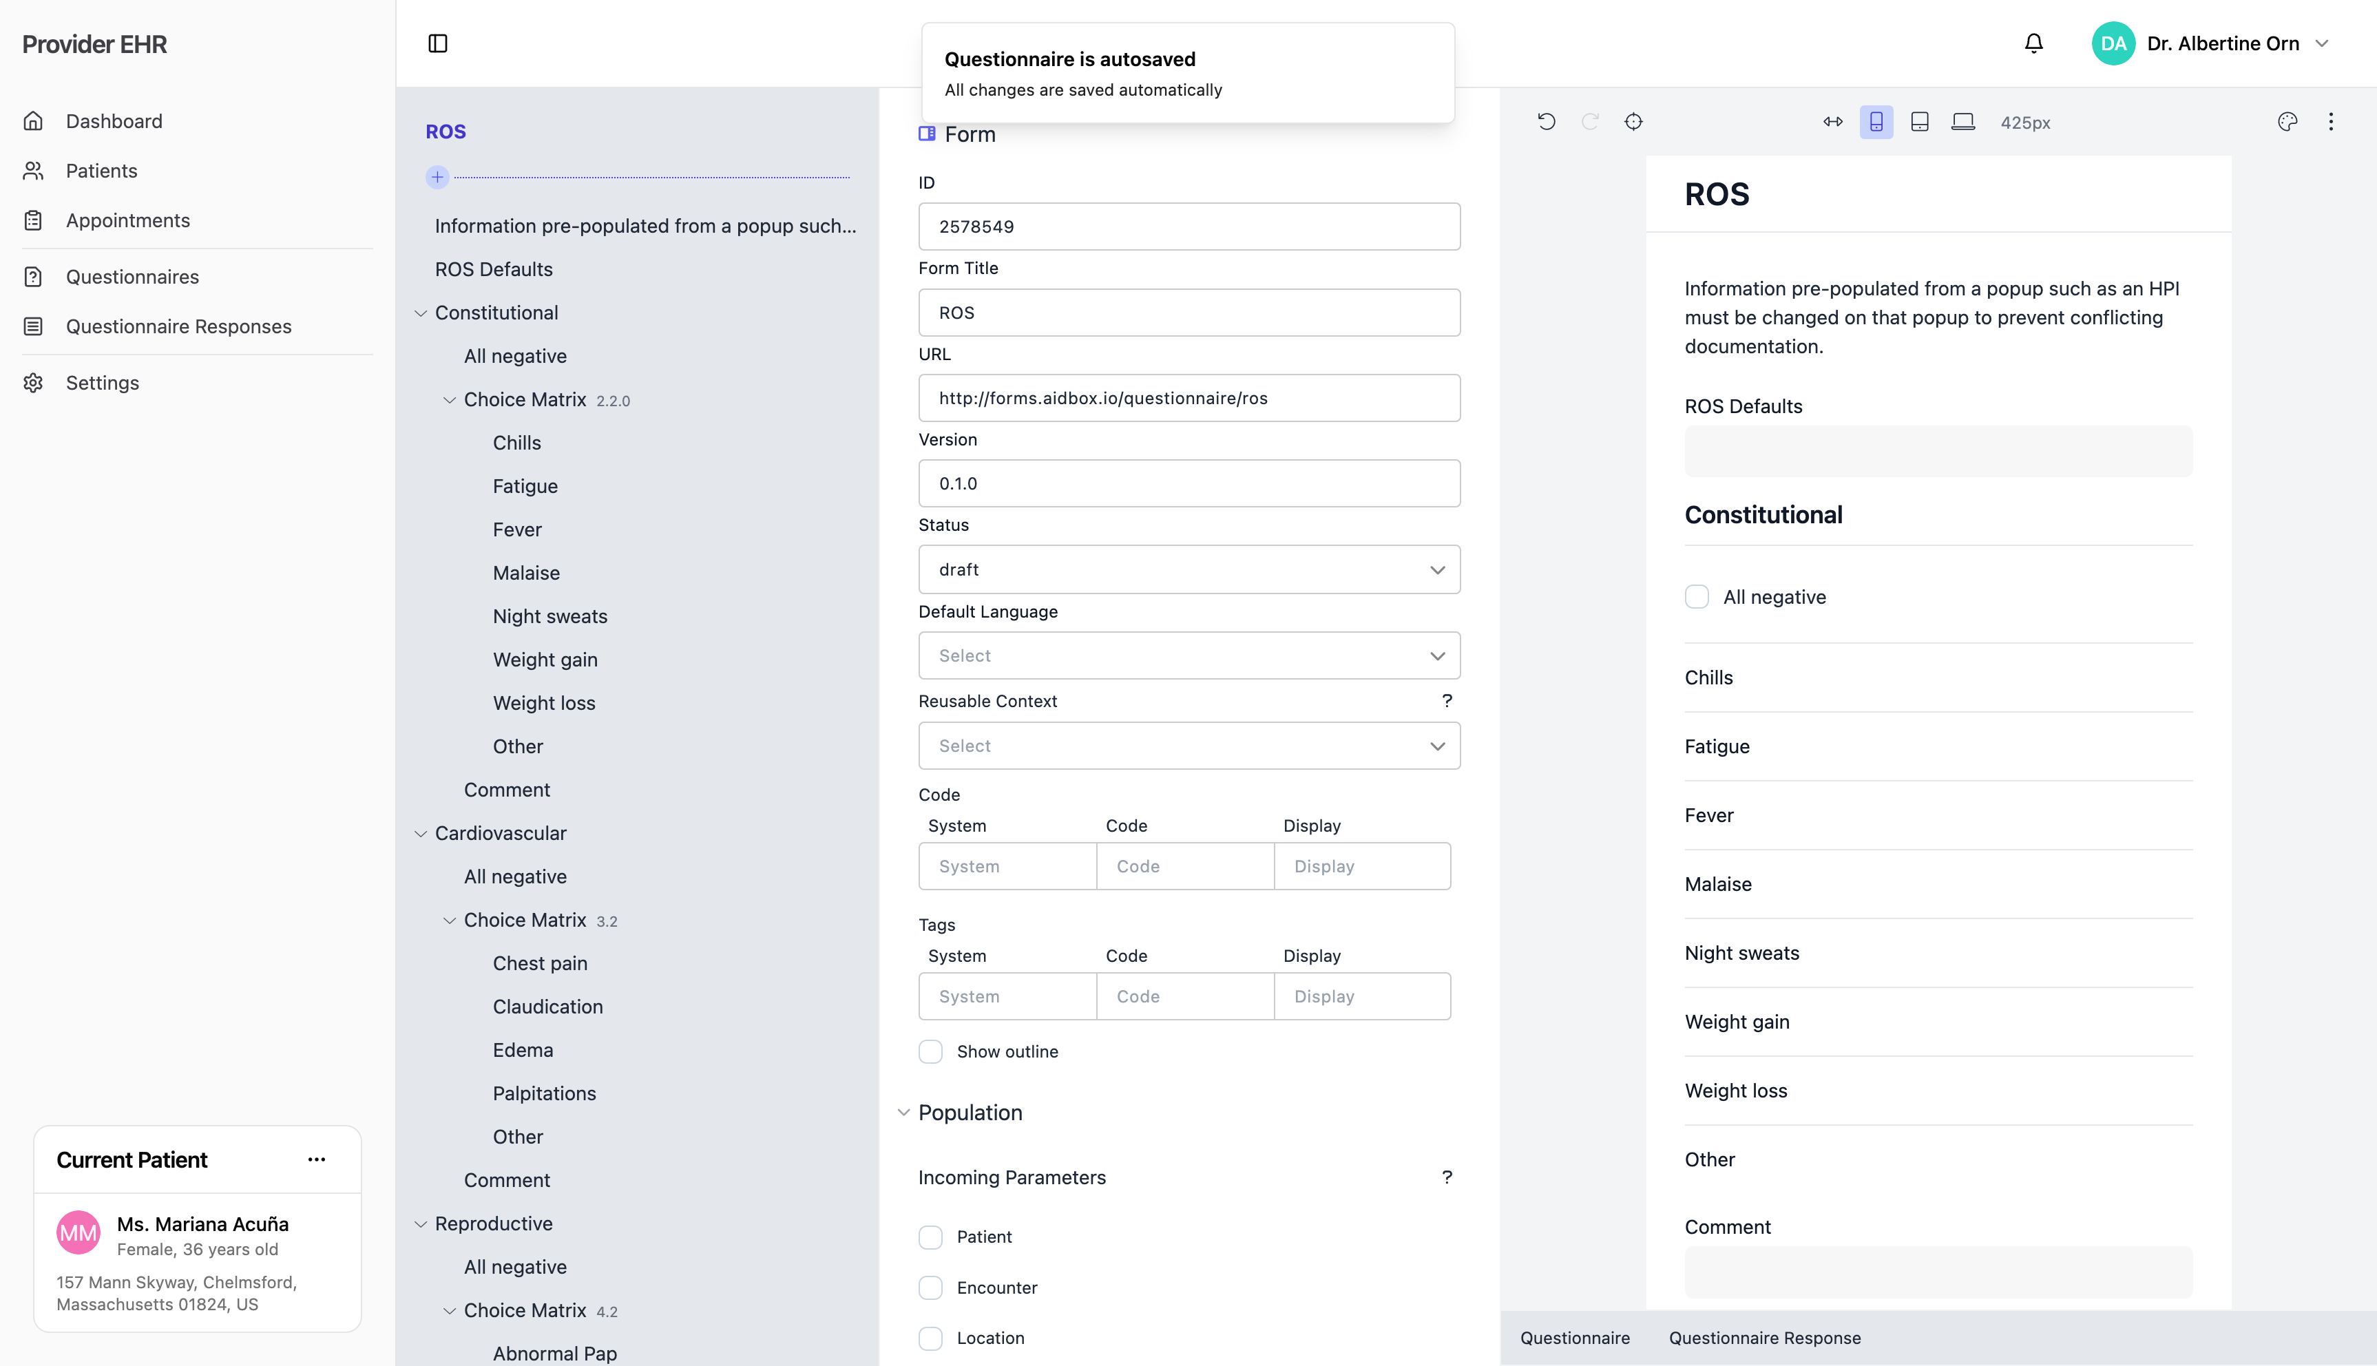This screenshot has height=1366, width=2377.
Task: Switch to Questionnaire Response tab
Action: click(1764, 1338)
